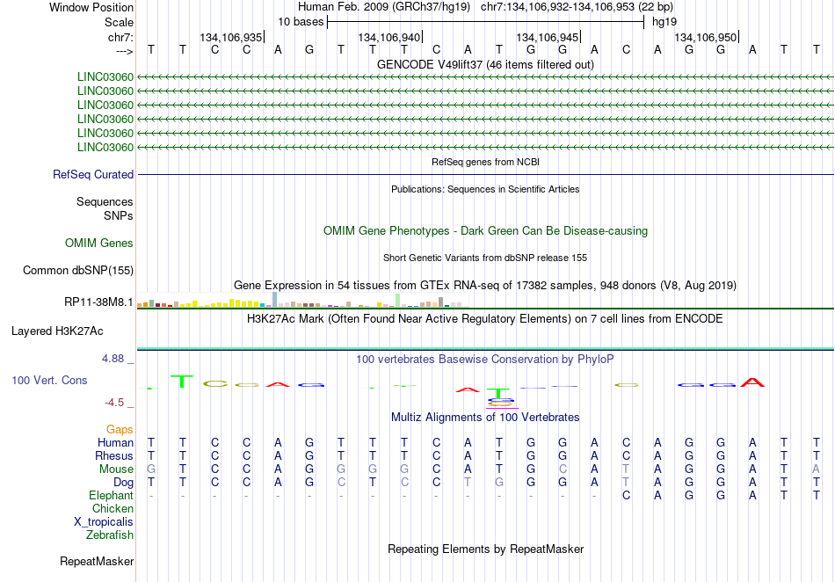
Task: Open Publications: Sequences in Scientific Articles title
Action: [x=485, y=189]
